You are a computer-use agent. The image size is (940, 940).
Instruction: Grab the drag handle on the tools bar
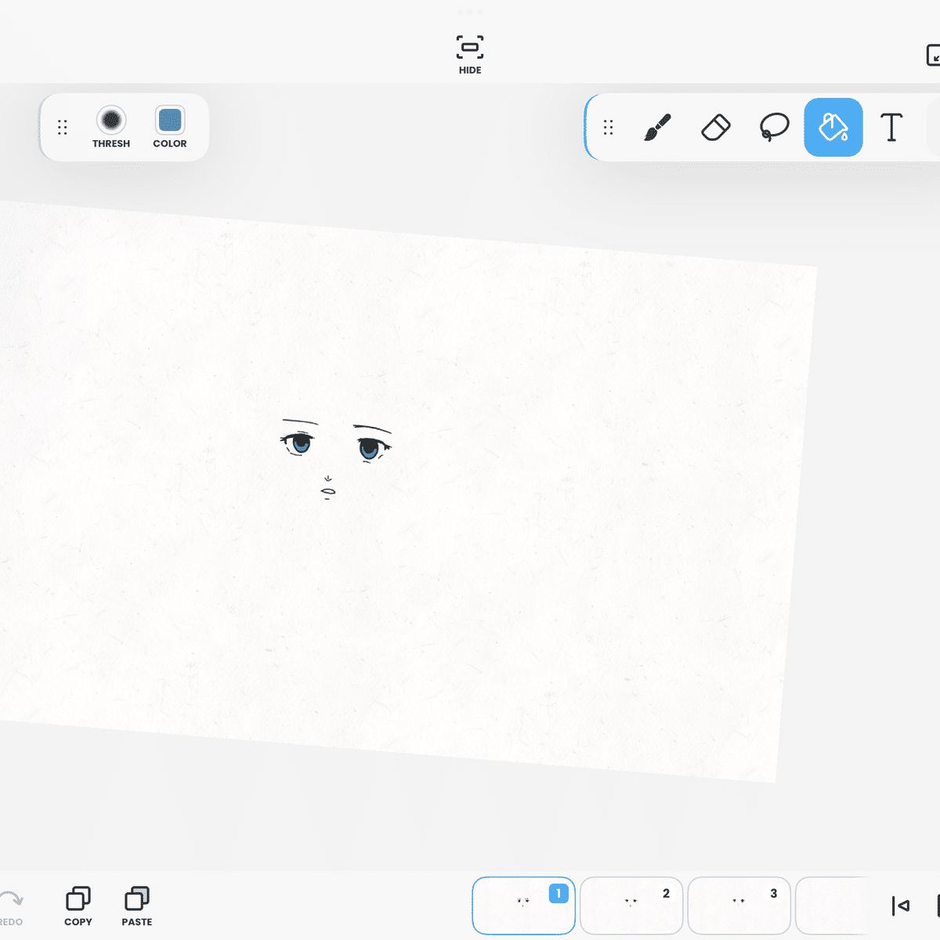609,127
